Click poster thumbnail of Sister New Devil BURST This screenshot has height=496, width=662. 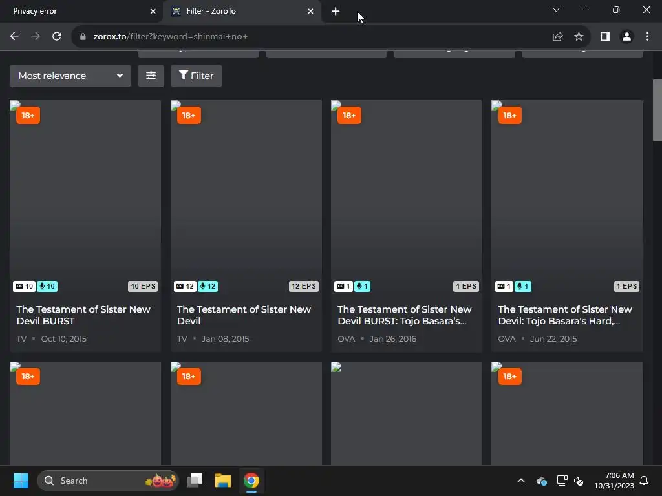pyautogui.click(x=85, y=198)
